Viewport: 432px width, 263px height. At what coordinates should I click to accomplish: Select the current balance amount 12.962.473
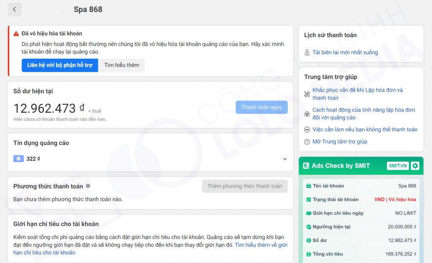pos(44,108)
